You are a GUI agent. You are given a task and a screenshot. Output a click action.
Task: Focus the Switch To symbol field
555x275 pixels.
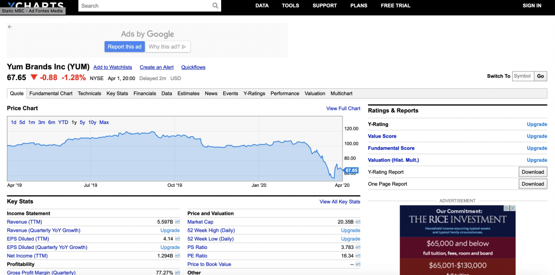[523, 76]
